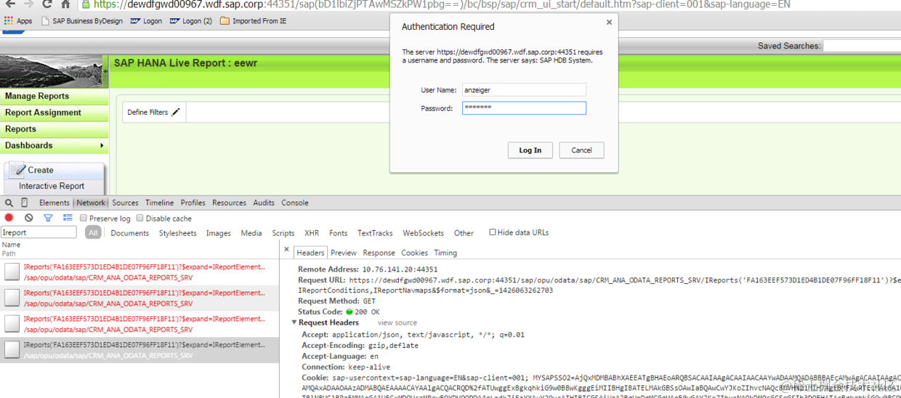Click the Password field
Viewport: 901px width, 398px height.
524,108
